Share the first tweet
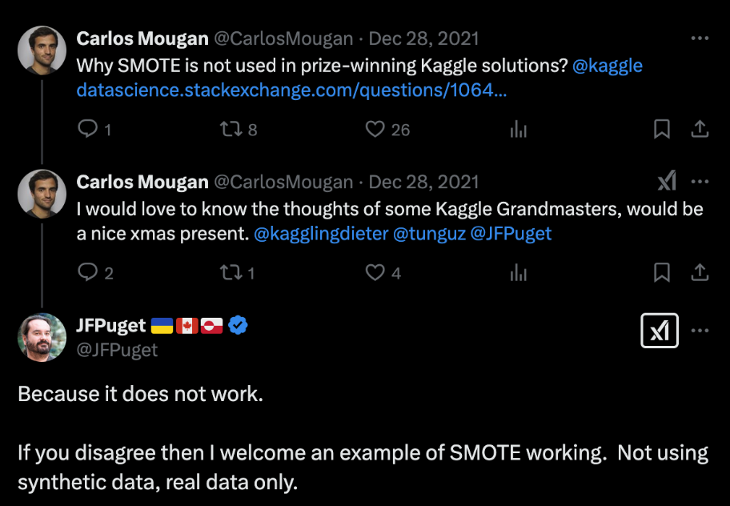Viewport: 730px width, 506px height. point(700,129)
